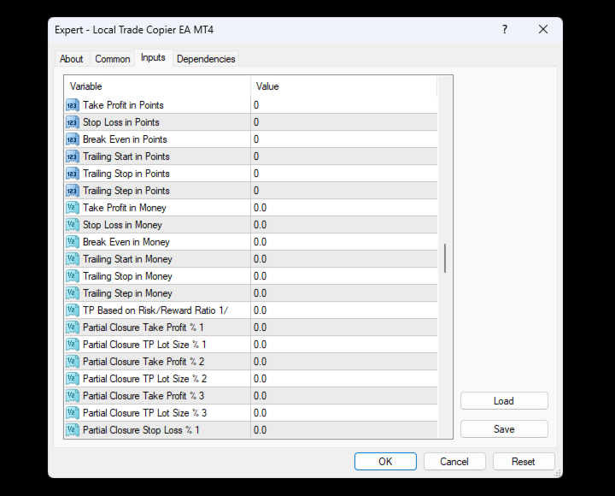Screen dimensions: 615x496
Task: Select the Stop Loss in Points value cell
Action: point(344,122)
